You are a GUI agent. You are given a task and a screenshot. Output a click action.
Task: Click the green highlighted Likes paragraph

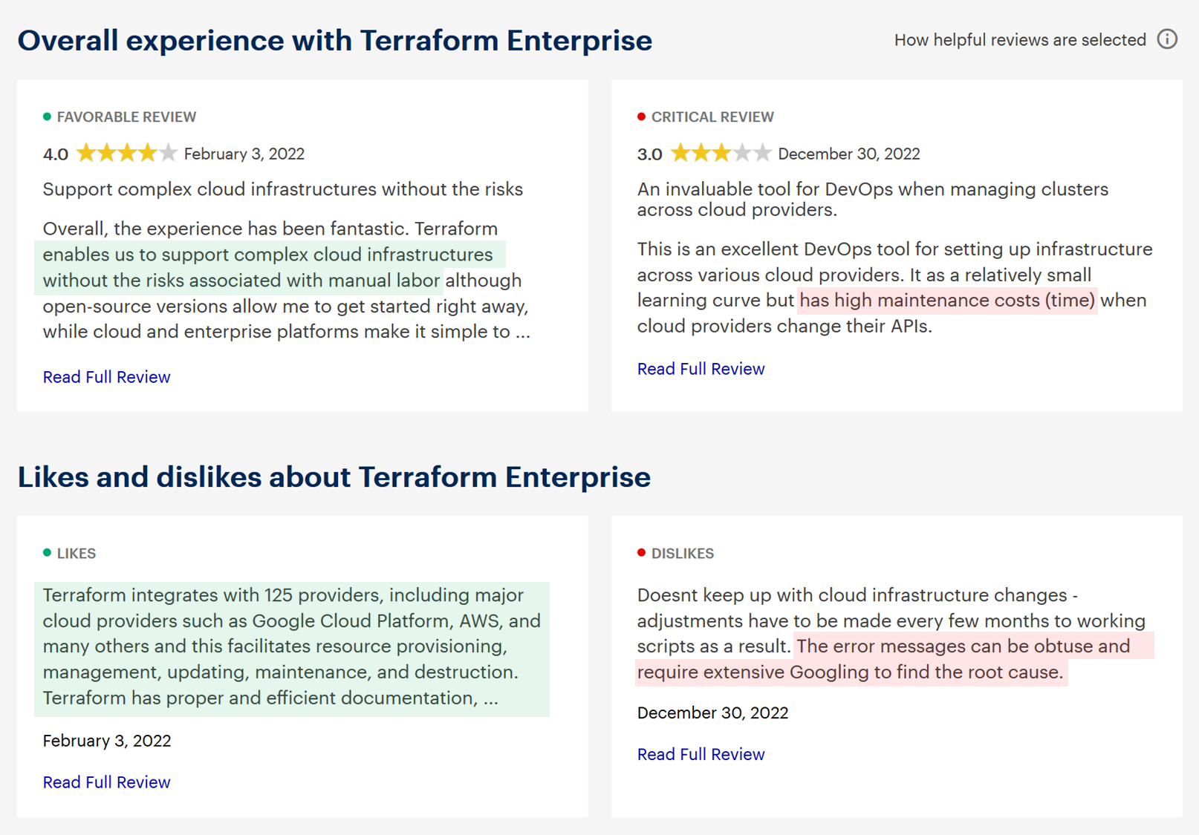click(x=291, y=646)
